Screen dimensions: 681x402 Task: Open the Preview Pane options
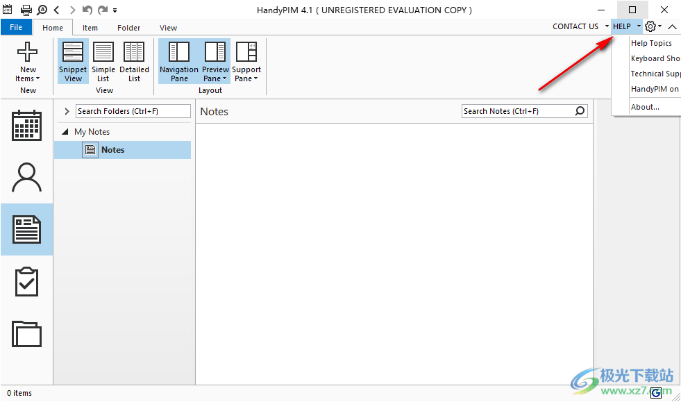click(215, 61)
